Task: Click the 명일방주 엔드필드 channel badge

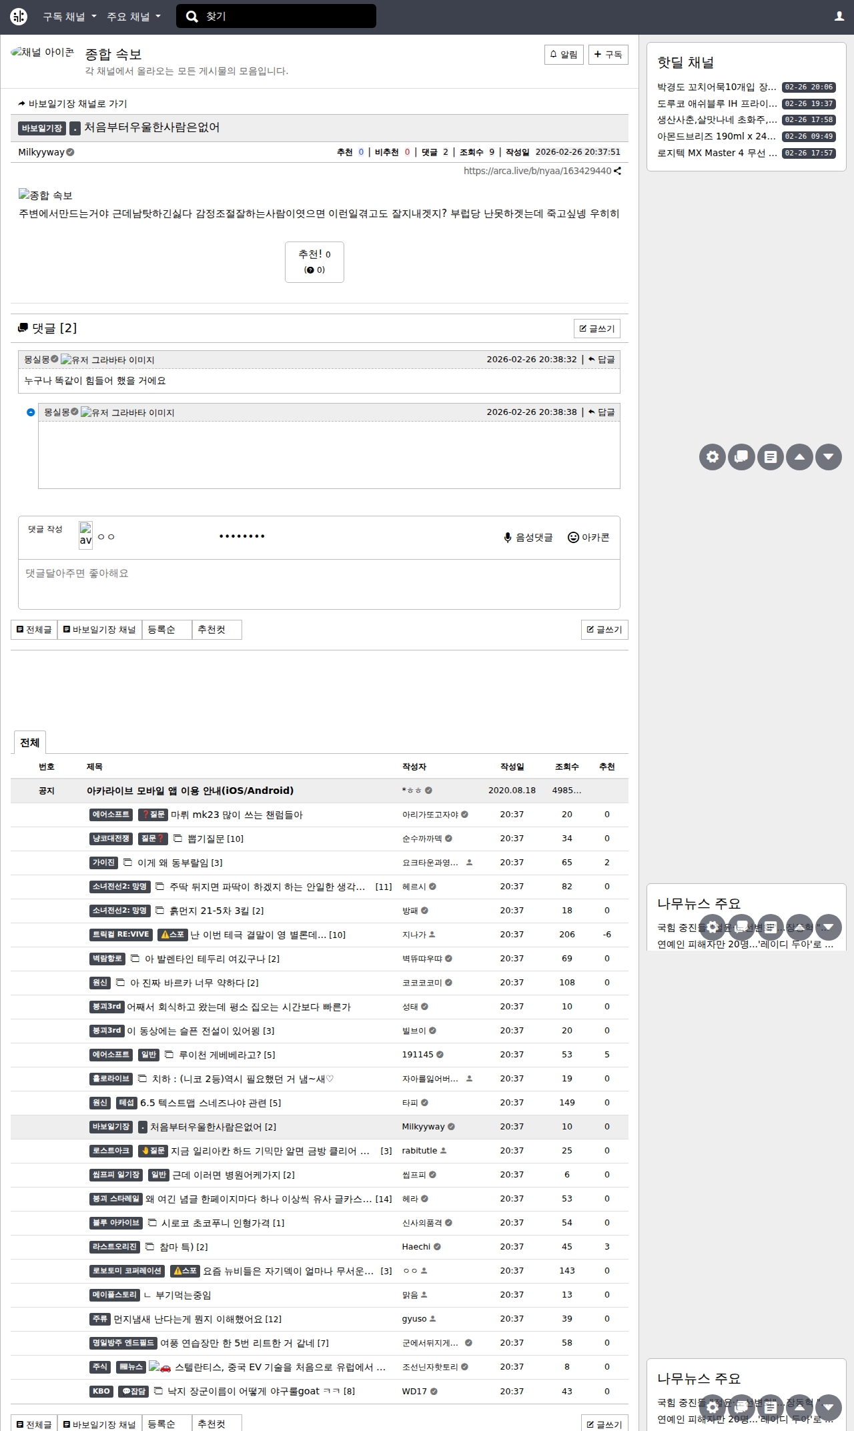Action: tap(123, 1343)
